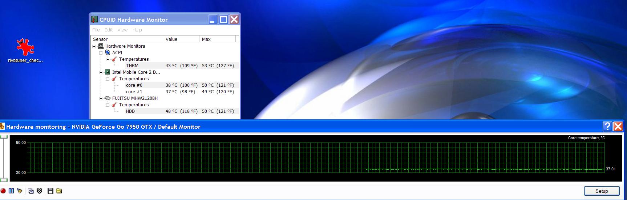The height and width of the screenshot is (200, 627).
Task: Click core #1 value 37 °C (98 °F)
Action: pyautogui.click(x=180, y=92)
